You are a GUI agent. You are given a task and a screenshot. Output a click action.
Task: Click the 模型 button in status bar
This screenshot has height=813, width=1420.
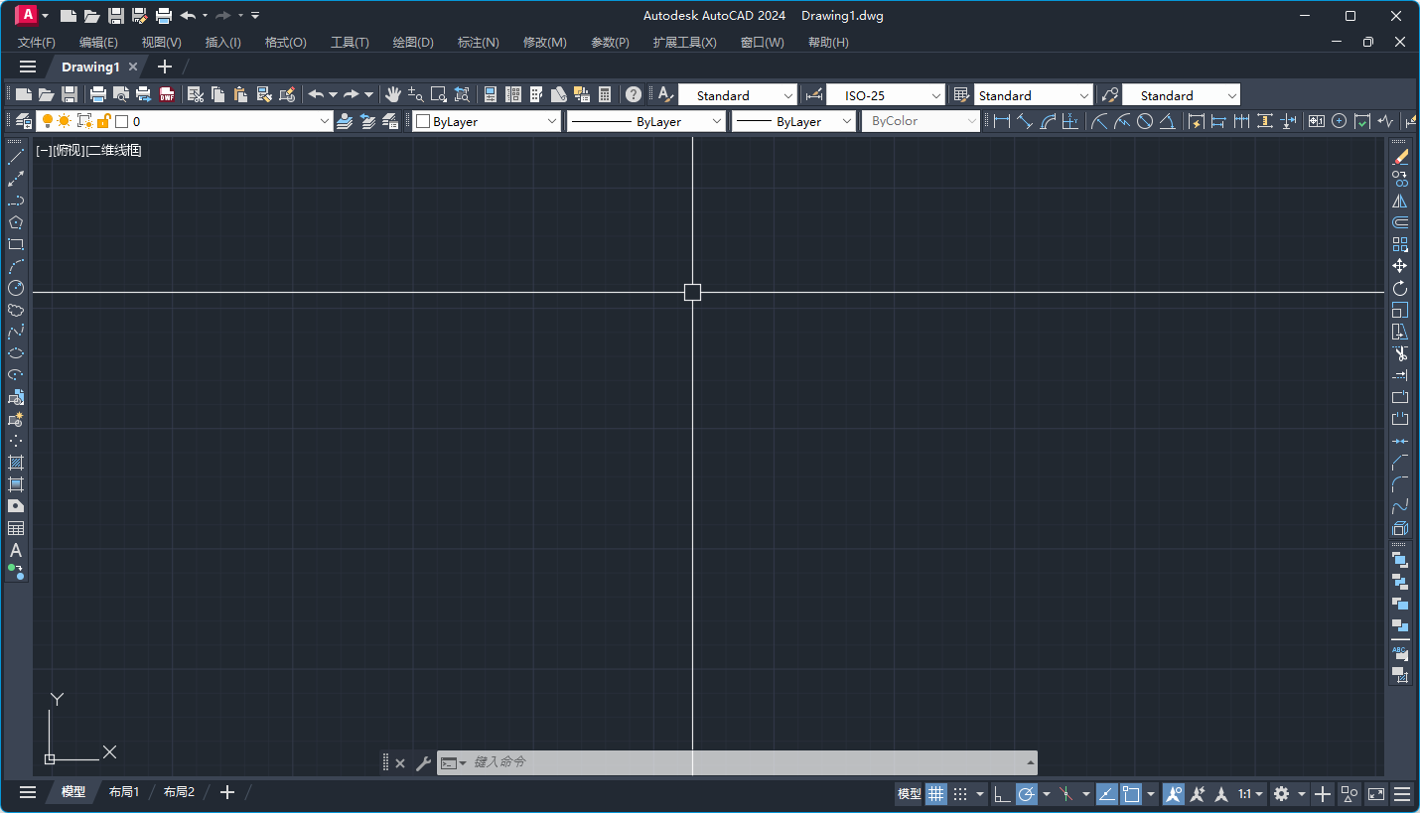[909, 793]
